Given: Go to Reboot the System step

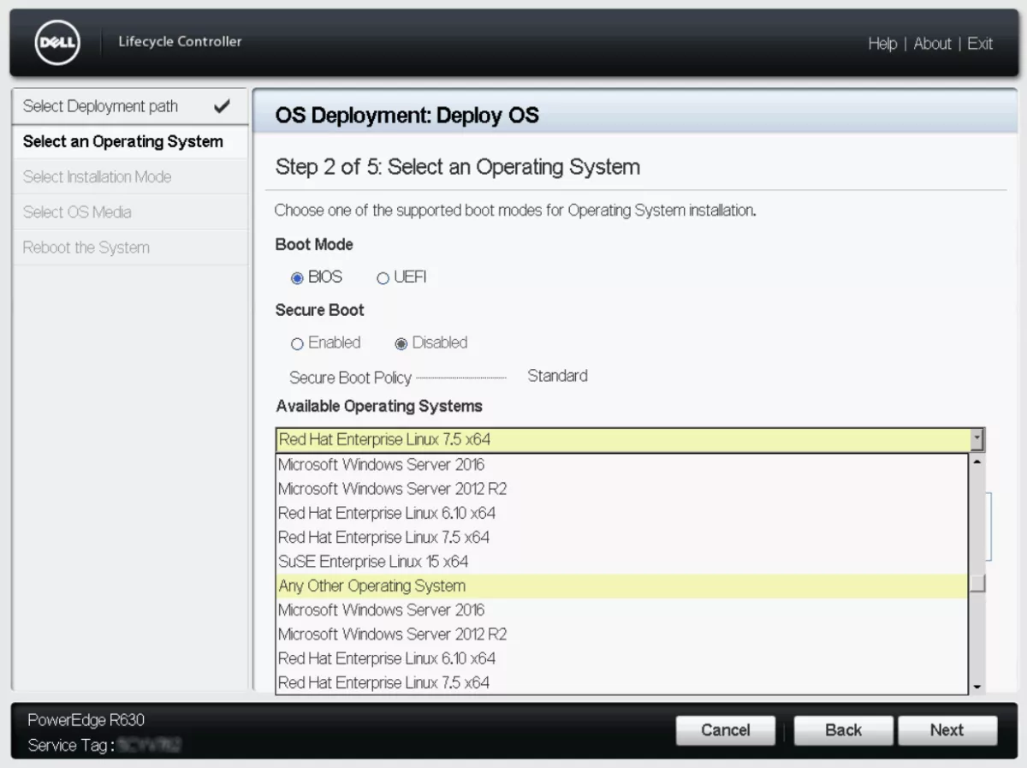Looking at the screenshot, I should click(129, 247).
